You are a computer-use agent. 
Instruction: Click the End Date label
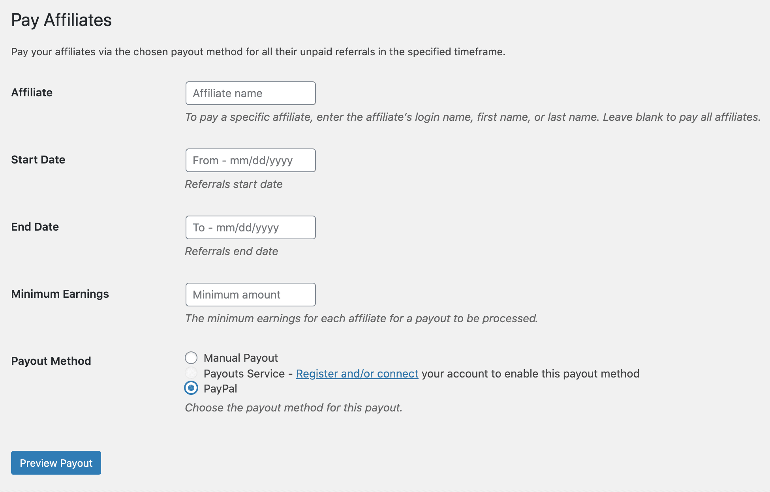[x=35, y=227]
